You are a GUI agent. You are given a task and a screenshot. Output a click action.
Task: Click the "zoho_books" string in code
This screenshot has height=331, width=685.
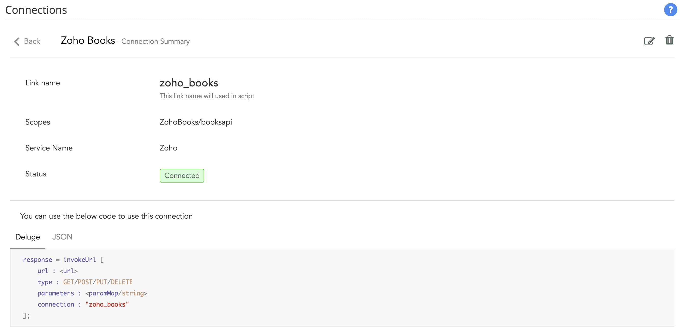coord(107,304)
